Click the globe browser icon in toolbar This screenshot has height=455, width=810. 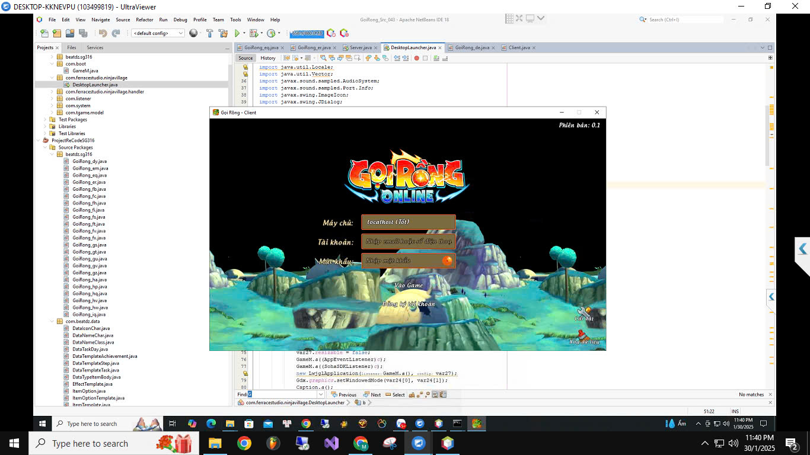point(193,33)
